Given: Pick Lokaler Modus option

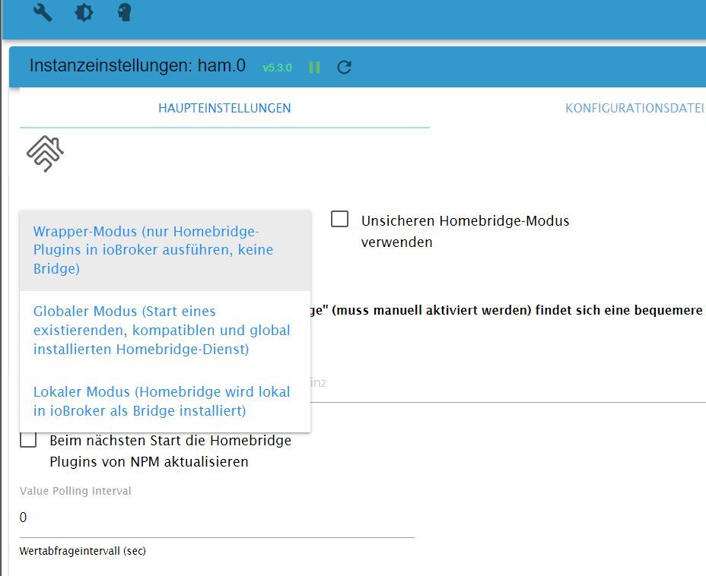Looking at the screenshot, I should pos(165,401).
